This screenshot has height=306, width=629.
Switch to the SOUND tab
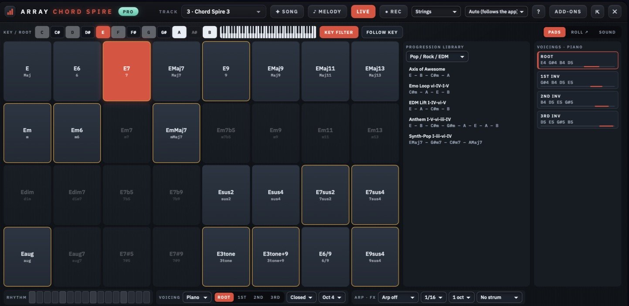click(607, 32)
